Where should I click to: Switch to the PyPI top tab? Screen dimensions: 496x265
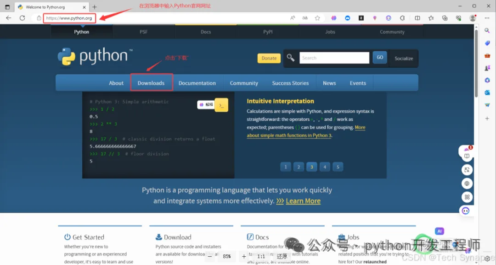268,32
